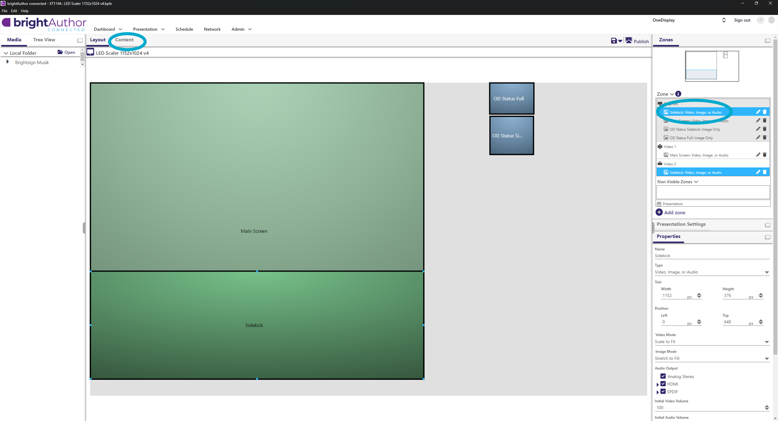This screenshot has width=778, height=423.
Task: Click the Publish icon button
Action: click(629, 40)
